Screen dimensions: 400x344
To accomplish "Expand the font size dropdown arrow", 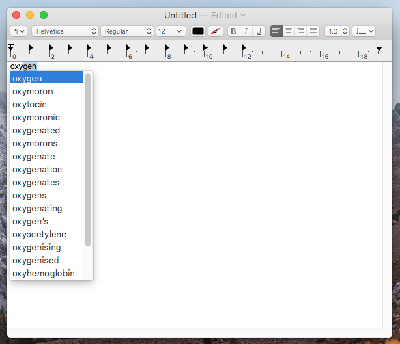I will [x=179, y=31].
